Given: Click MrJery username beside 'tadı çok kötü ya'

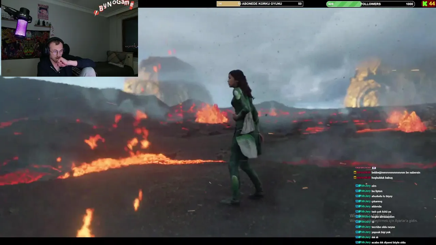Looking at the screenshot, I should [366, 211].
